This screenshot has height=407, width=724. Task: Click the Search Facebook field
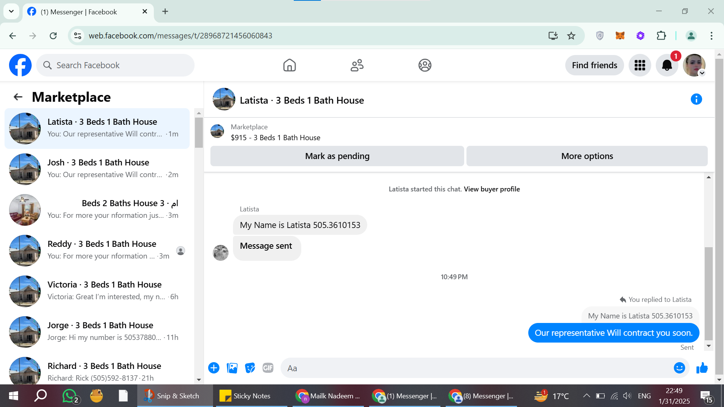115,65
